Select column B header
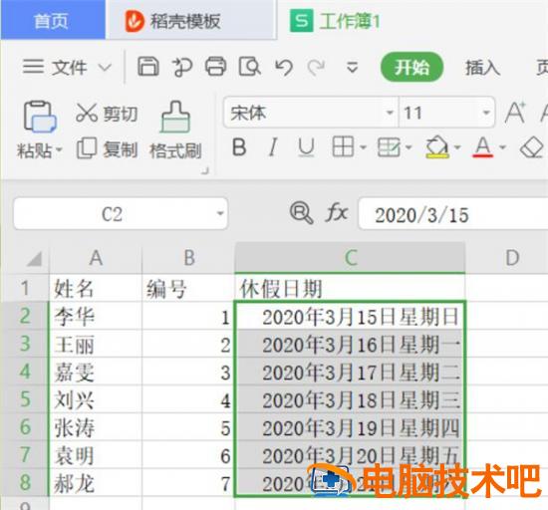548x510 pixels. pos(188,259)
